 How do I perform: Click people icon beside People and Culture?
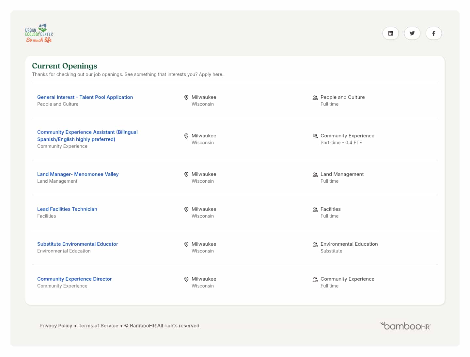[x=315, y=98]
